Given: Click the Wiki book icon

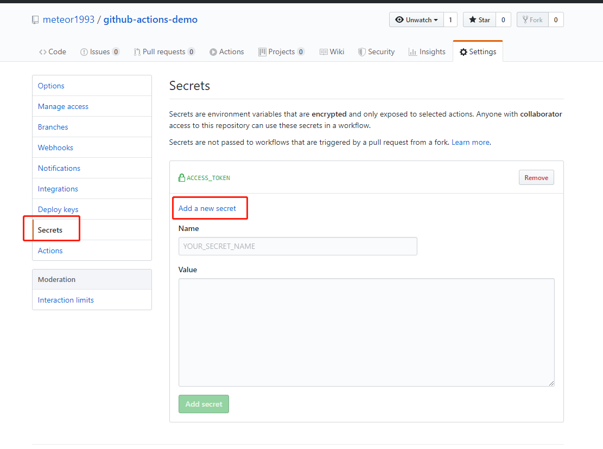Looking at the screenshot, I should coord(323,52).
